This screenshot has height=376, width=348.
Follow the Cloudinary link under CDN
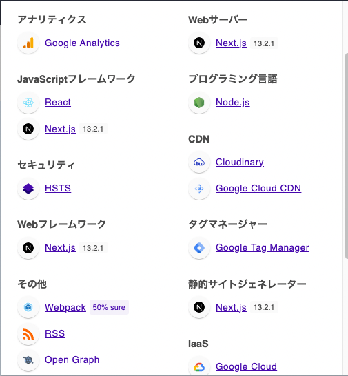click(240, 162)
